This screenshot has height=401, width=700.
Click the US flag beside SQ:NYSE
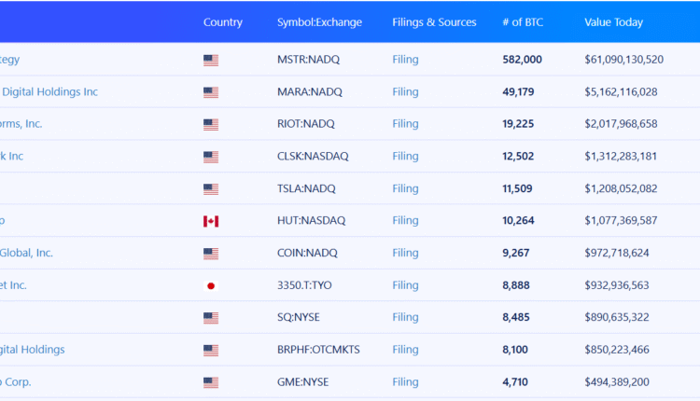pyautogui.click(x=211, y=318)
